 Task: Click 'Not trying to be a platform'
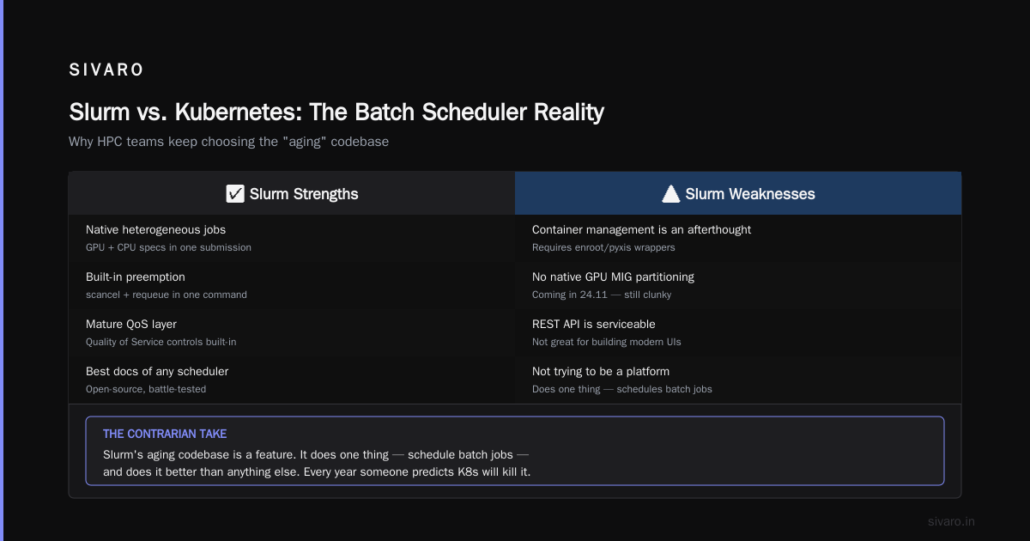click(x=601, y=371)
